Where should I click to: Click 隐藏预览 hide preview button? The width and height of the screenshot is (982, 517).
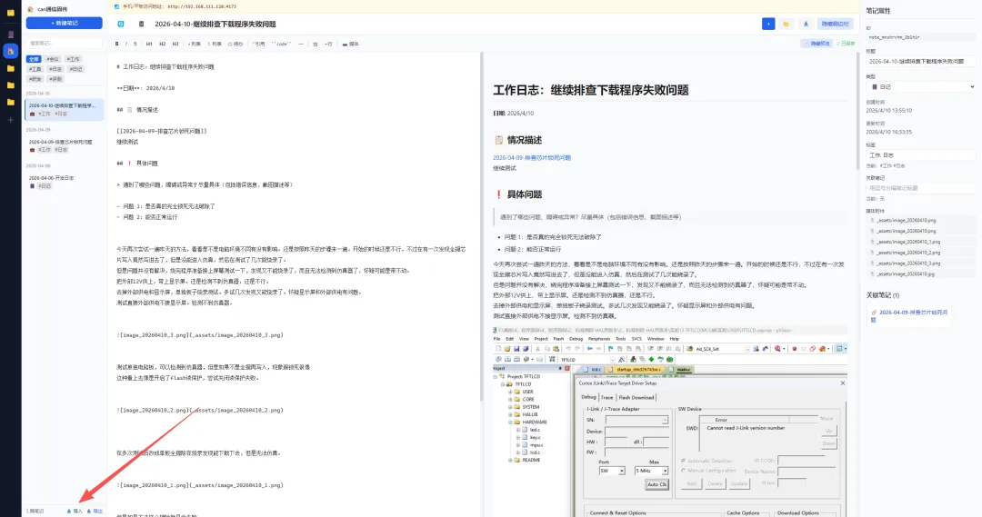pyautogui.click(x=817, y=44)
